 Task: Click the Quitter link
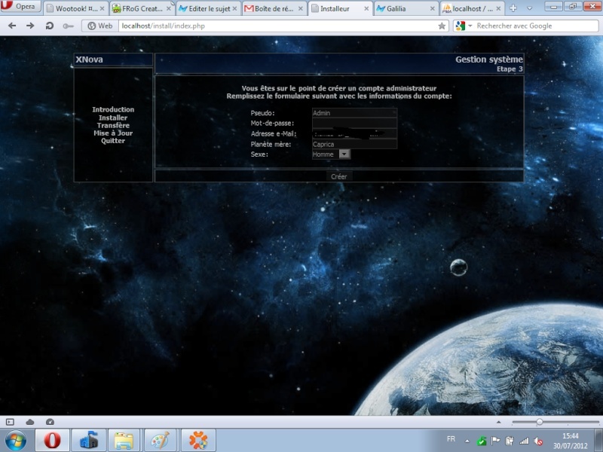113,141
